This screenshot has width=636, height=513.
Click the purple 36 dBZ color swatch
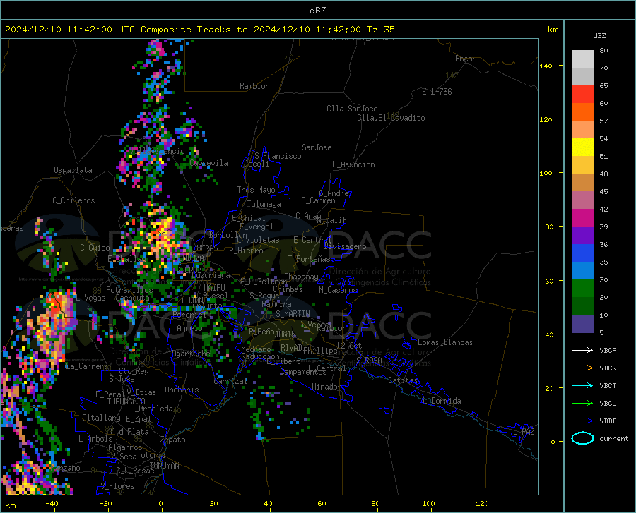[x=582, y=236]
